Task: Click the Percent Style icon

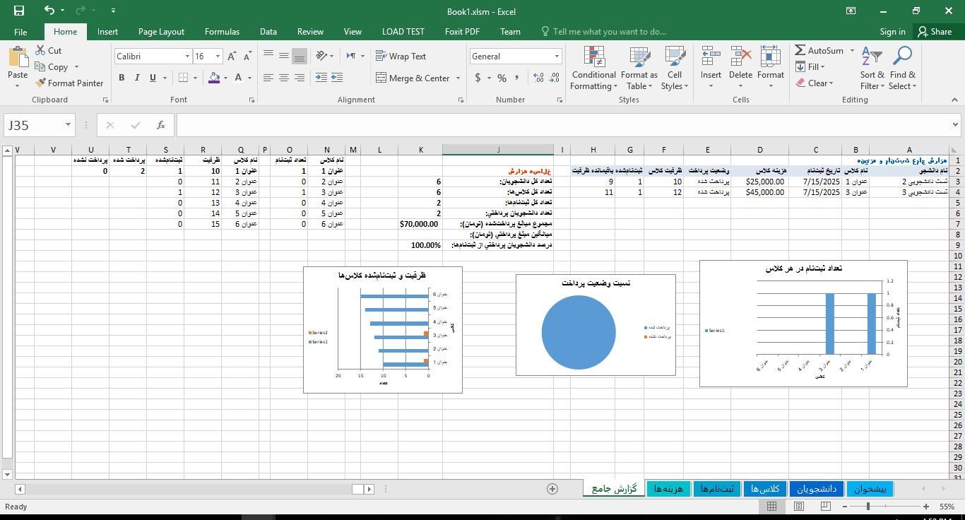Action: [502, 78]
